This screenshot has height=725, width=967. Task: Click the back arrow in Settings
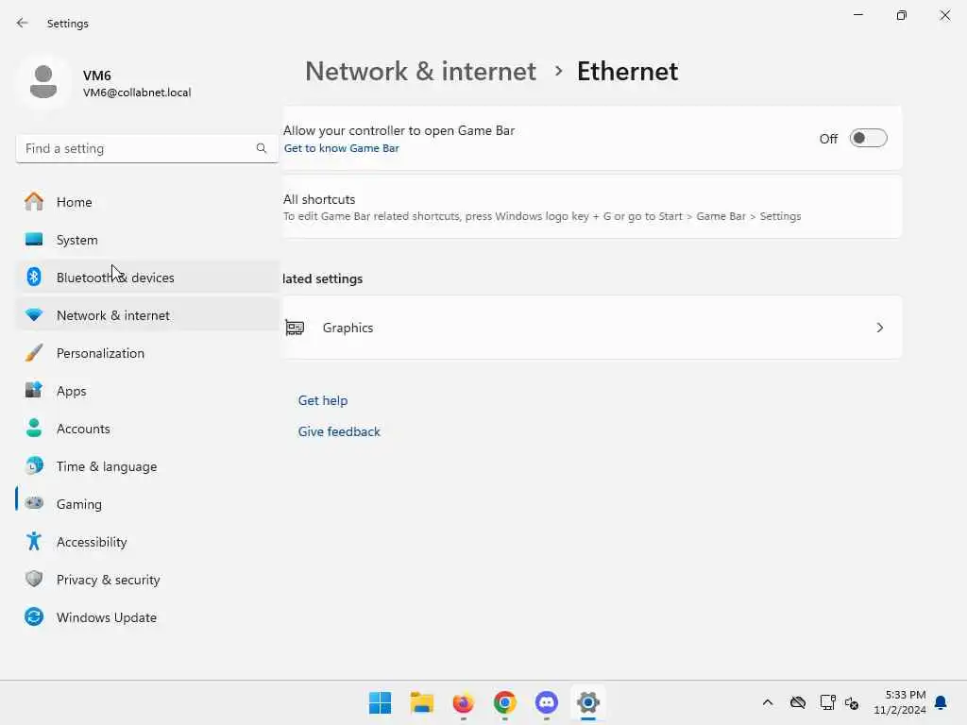pos(23,23)
